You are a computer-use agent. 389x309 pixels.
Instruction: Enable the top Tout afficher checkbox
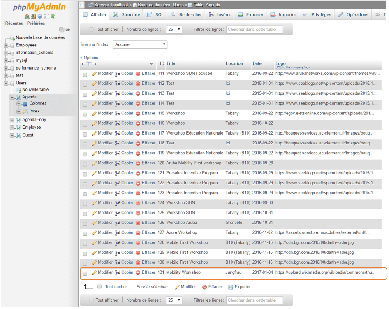(x=92, y=30)
